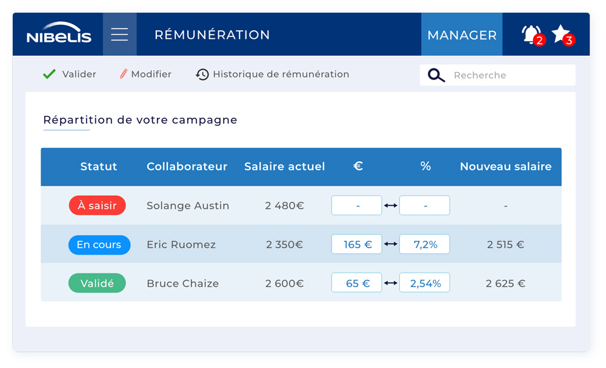Select the 165 € field for Eric Ruomez

356,244
